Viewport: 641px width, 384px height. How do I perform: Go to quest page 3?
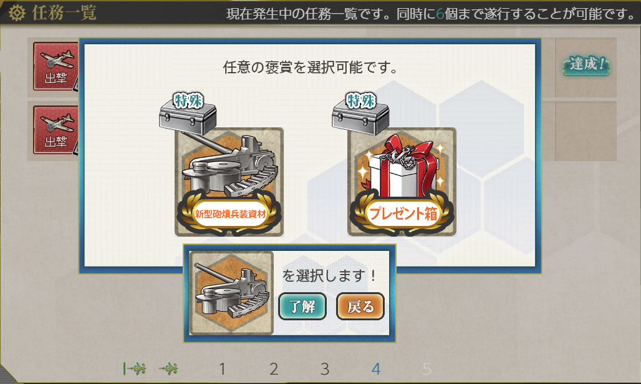(x=325, y=369)
